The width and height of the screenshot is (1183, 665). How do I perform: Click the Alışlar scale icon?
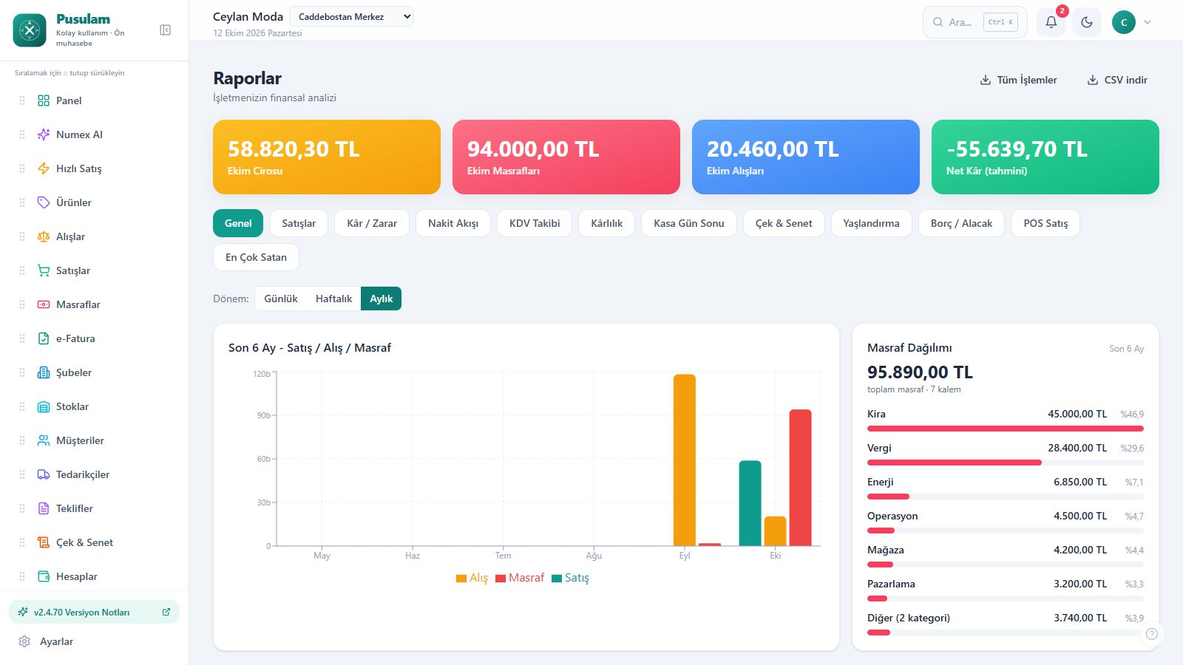point(44,236)
